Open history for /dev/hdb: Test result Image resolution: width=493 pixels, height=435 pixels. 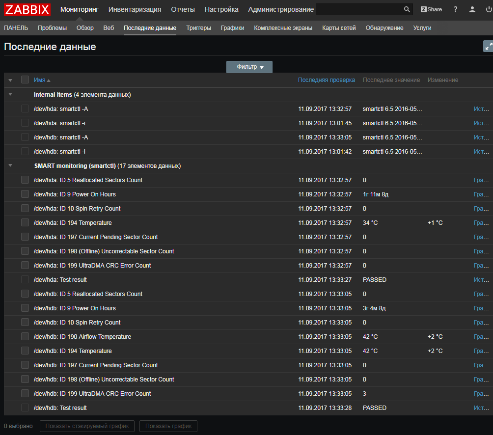[x=481, y=408]
